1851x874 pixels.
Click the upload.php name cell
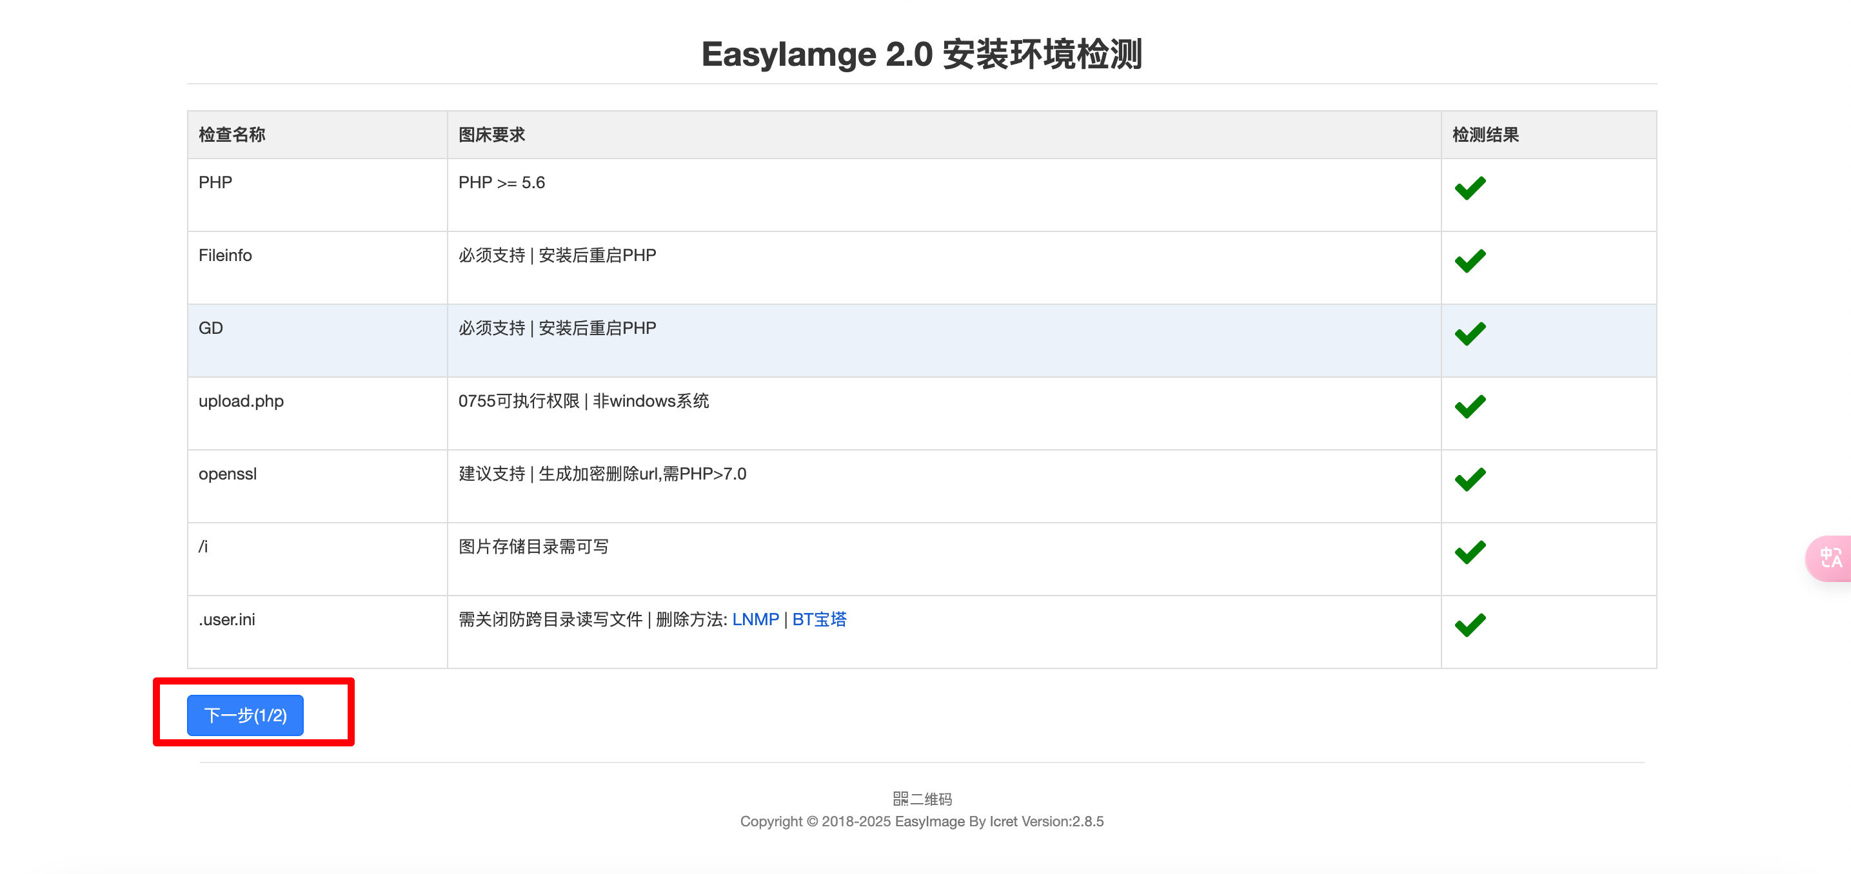[x=241, y=401]
